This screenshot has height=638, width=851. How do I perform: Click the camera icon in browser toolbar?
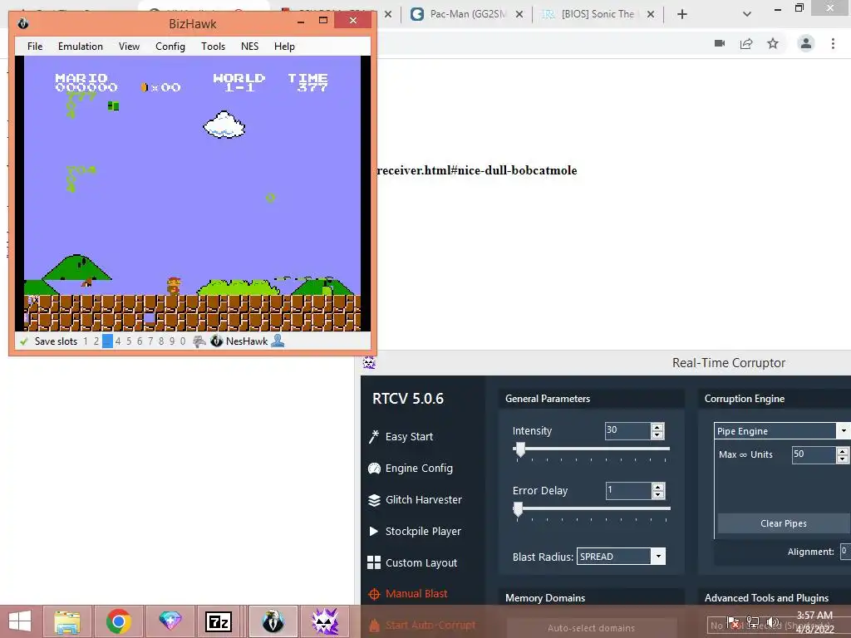[720, 43]
